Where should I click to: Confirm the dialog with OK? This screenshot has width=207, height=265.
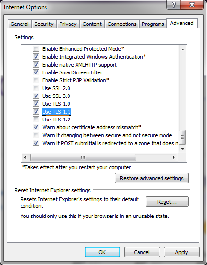[x=102, y=252]
